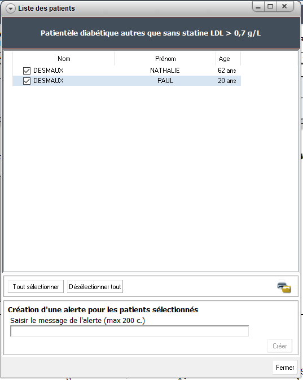The height and width of the screenshot is (380, 303).
Task: Click the 62 ans age cell
Action: 227,71
